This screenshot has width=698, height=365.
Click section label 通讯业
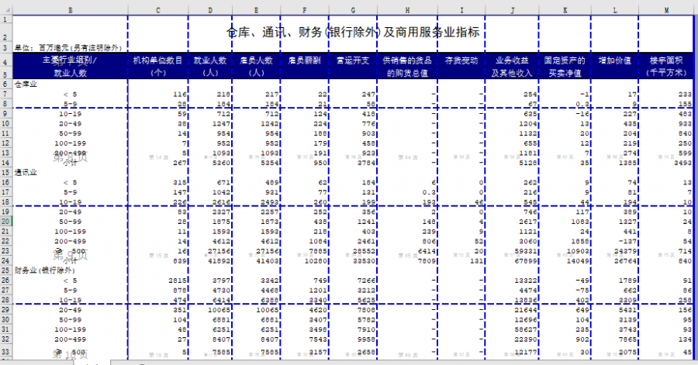26,173
